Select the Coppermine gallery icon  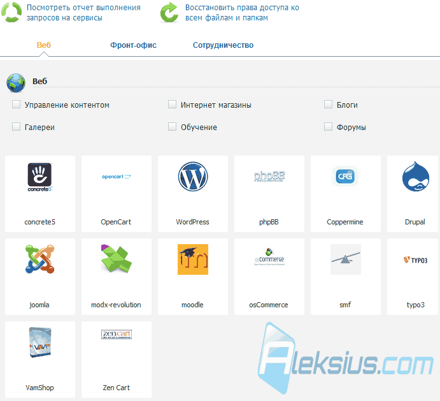click(345, 177)
